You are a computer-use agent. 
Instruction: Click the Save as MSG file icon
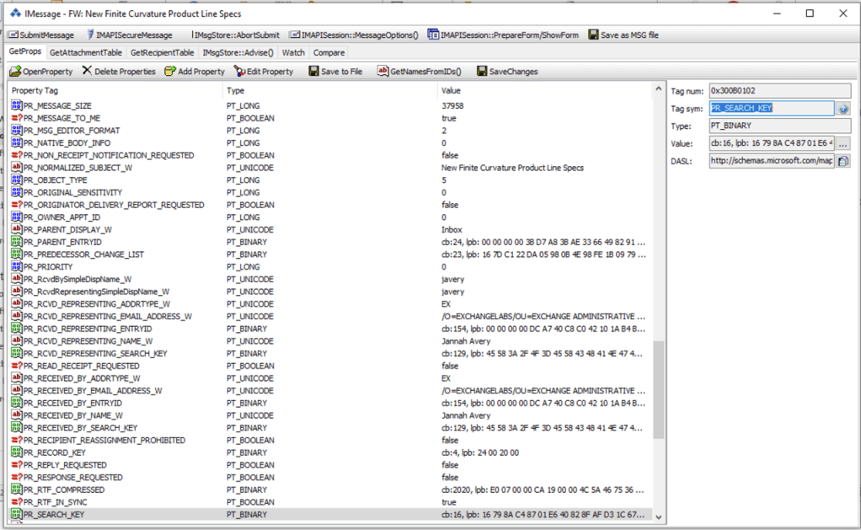tap(593, 35)
